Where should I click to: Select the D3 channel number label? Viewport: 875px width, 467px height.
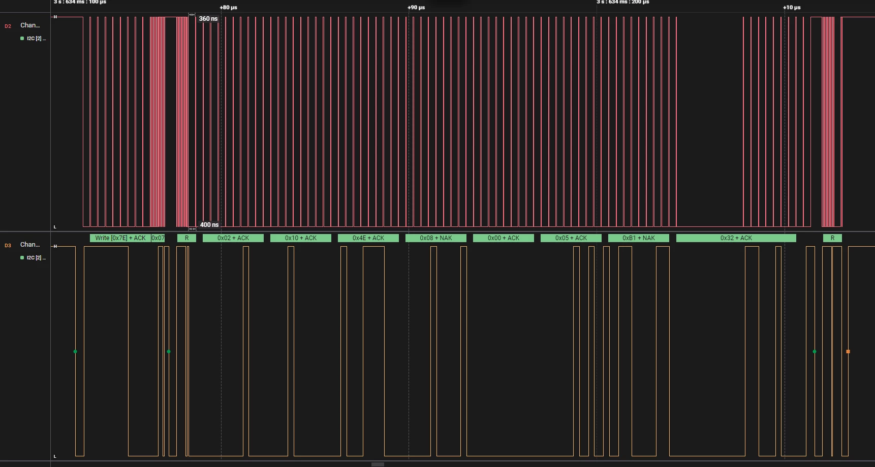tap(8, 245)
